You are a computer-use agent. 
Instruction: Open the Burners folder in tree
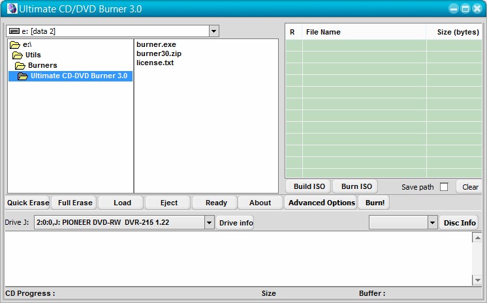[x=42, y=65]
